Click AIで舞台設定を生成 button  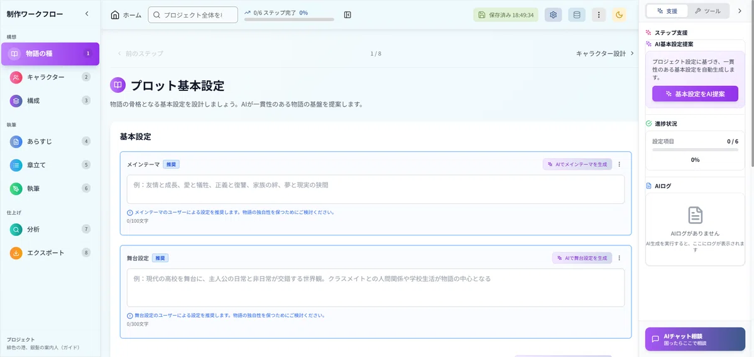[x=582, y=258]
